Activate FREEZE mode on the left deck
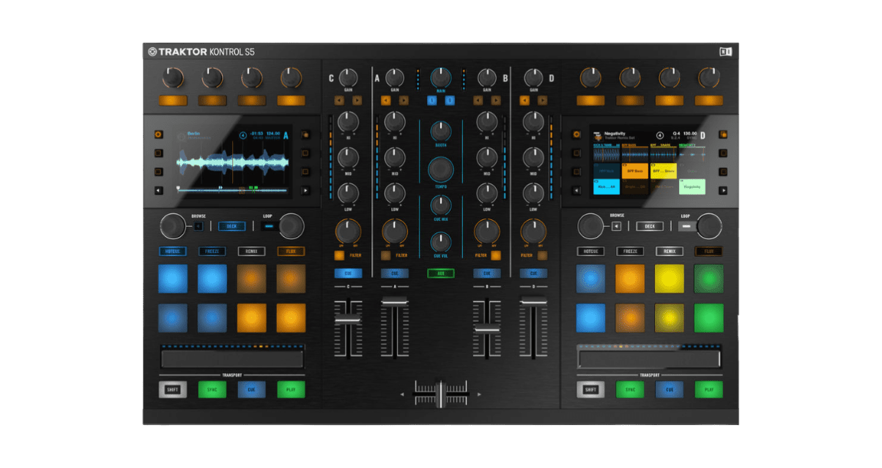The height and width of the screenshot is (468, 882). click(212, 251)
